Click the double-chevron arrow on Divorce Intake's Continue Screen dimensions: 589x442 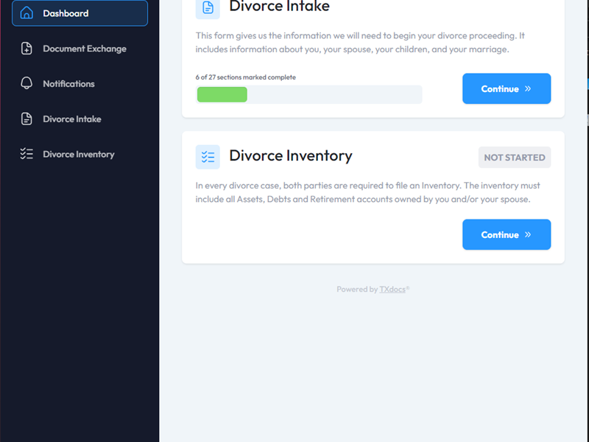point(527,89)
